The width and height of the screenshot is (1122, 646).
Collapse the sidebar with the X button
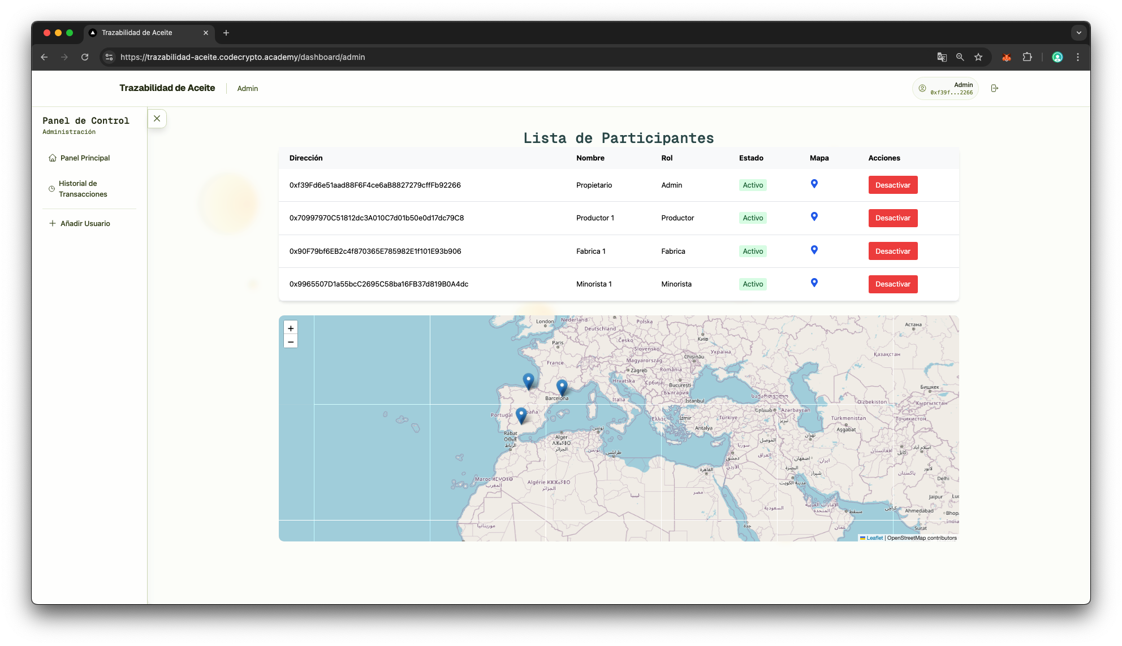[157, 119]
